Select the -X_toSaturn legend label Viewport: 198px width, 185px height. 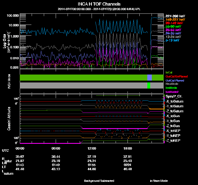pyautogui.click(x=174, y=101)
